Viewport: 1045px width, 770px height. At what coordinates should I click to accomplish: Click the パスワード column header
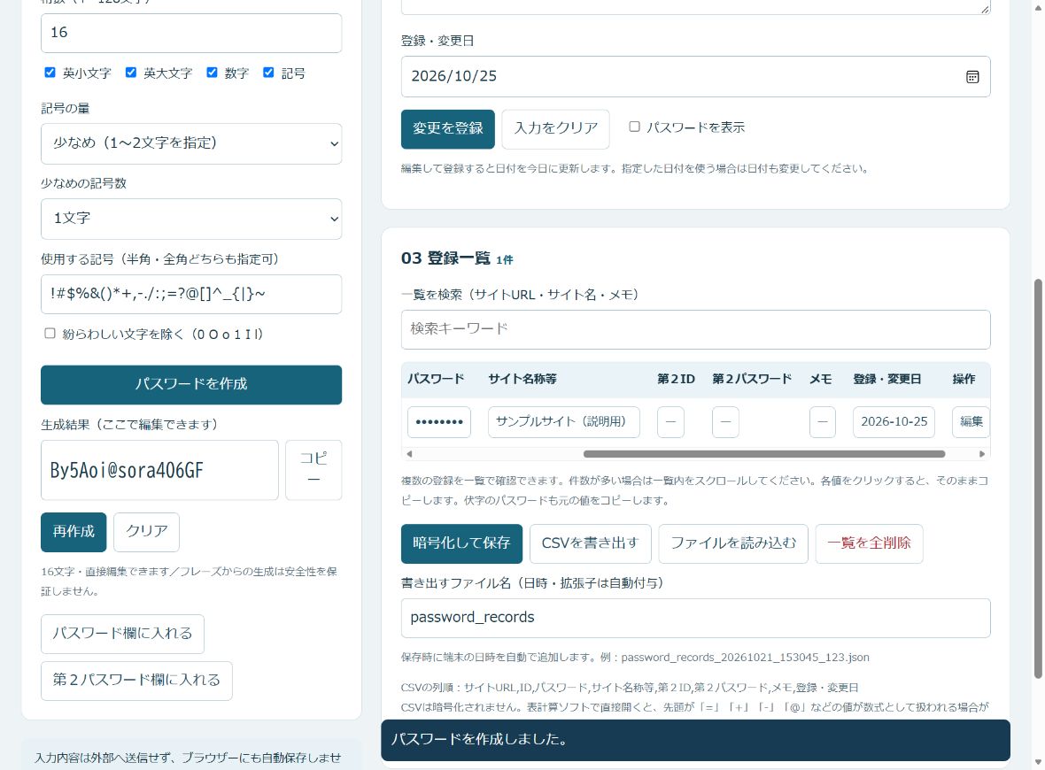(x=435, y=379)
